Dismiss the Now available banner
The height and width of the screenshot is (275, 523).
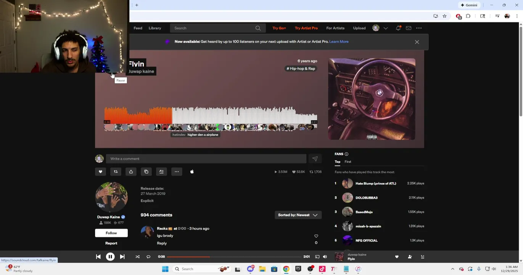click(x=417, y=42)
